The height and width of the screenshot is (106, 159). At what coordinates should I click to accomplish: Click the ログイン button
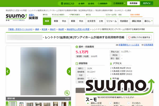point(147,3)
